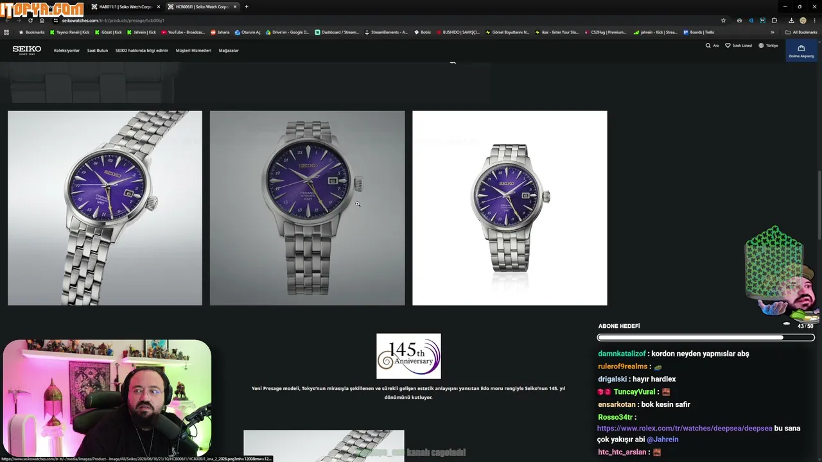Open SEIKO hakkında bilgi edinin menu
This screenshot has height=462, width=822.
point(142,51)
